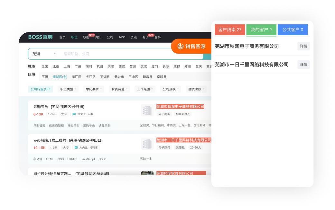Go to 海归 in navigation bar

[x=98, y=37]
